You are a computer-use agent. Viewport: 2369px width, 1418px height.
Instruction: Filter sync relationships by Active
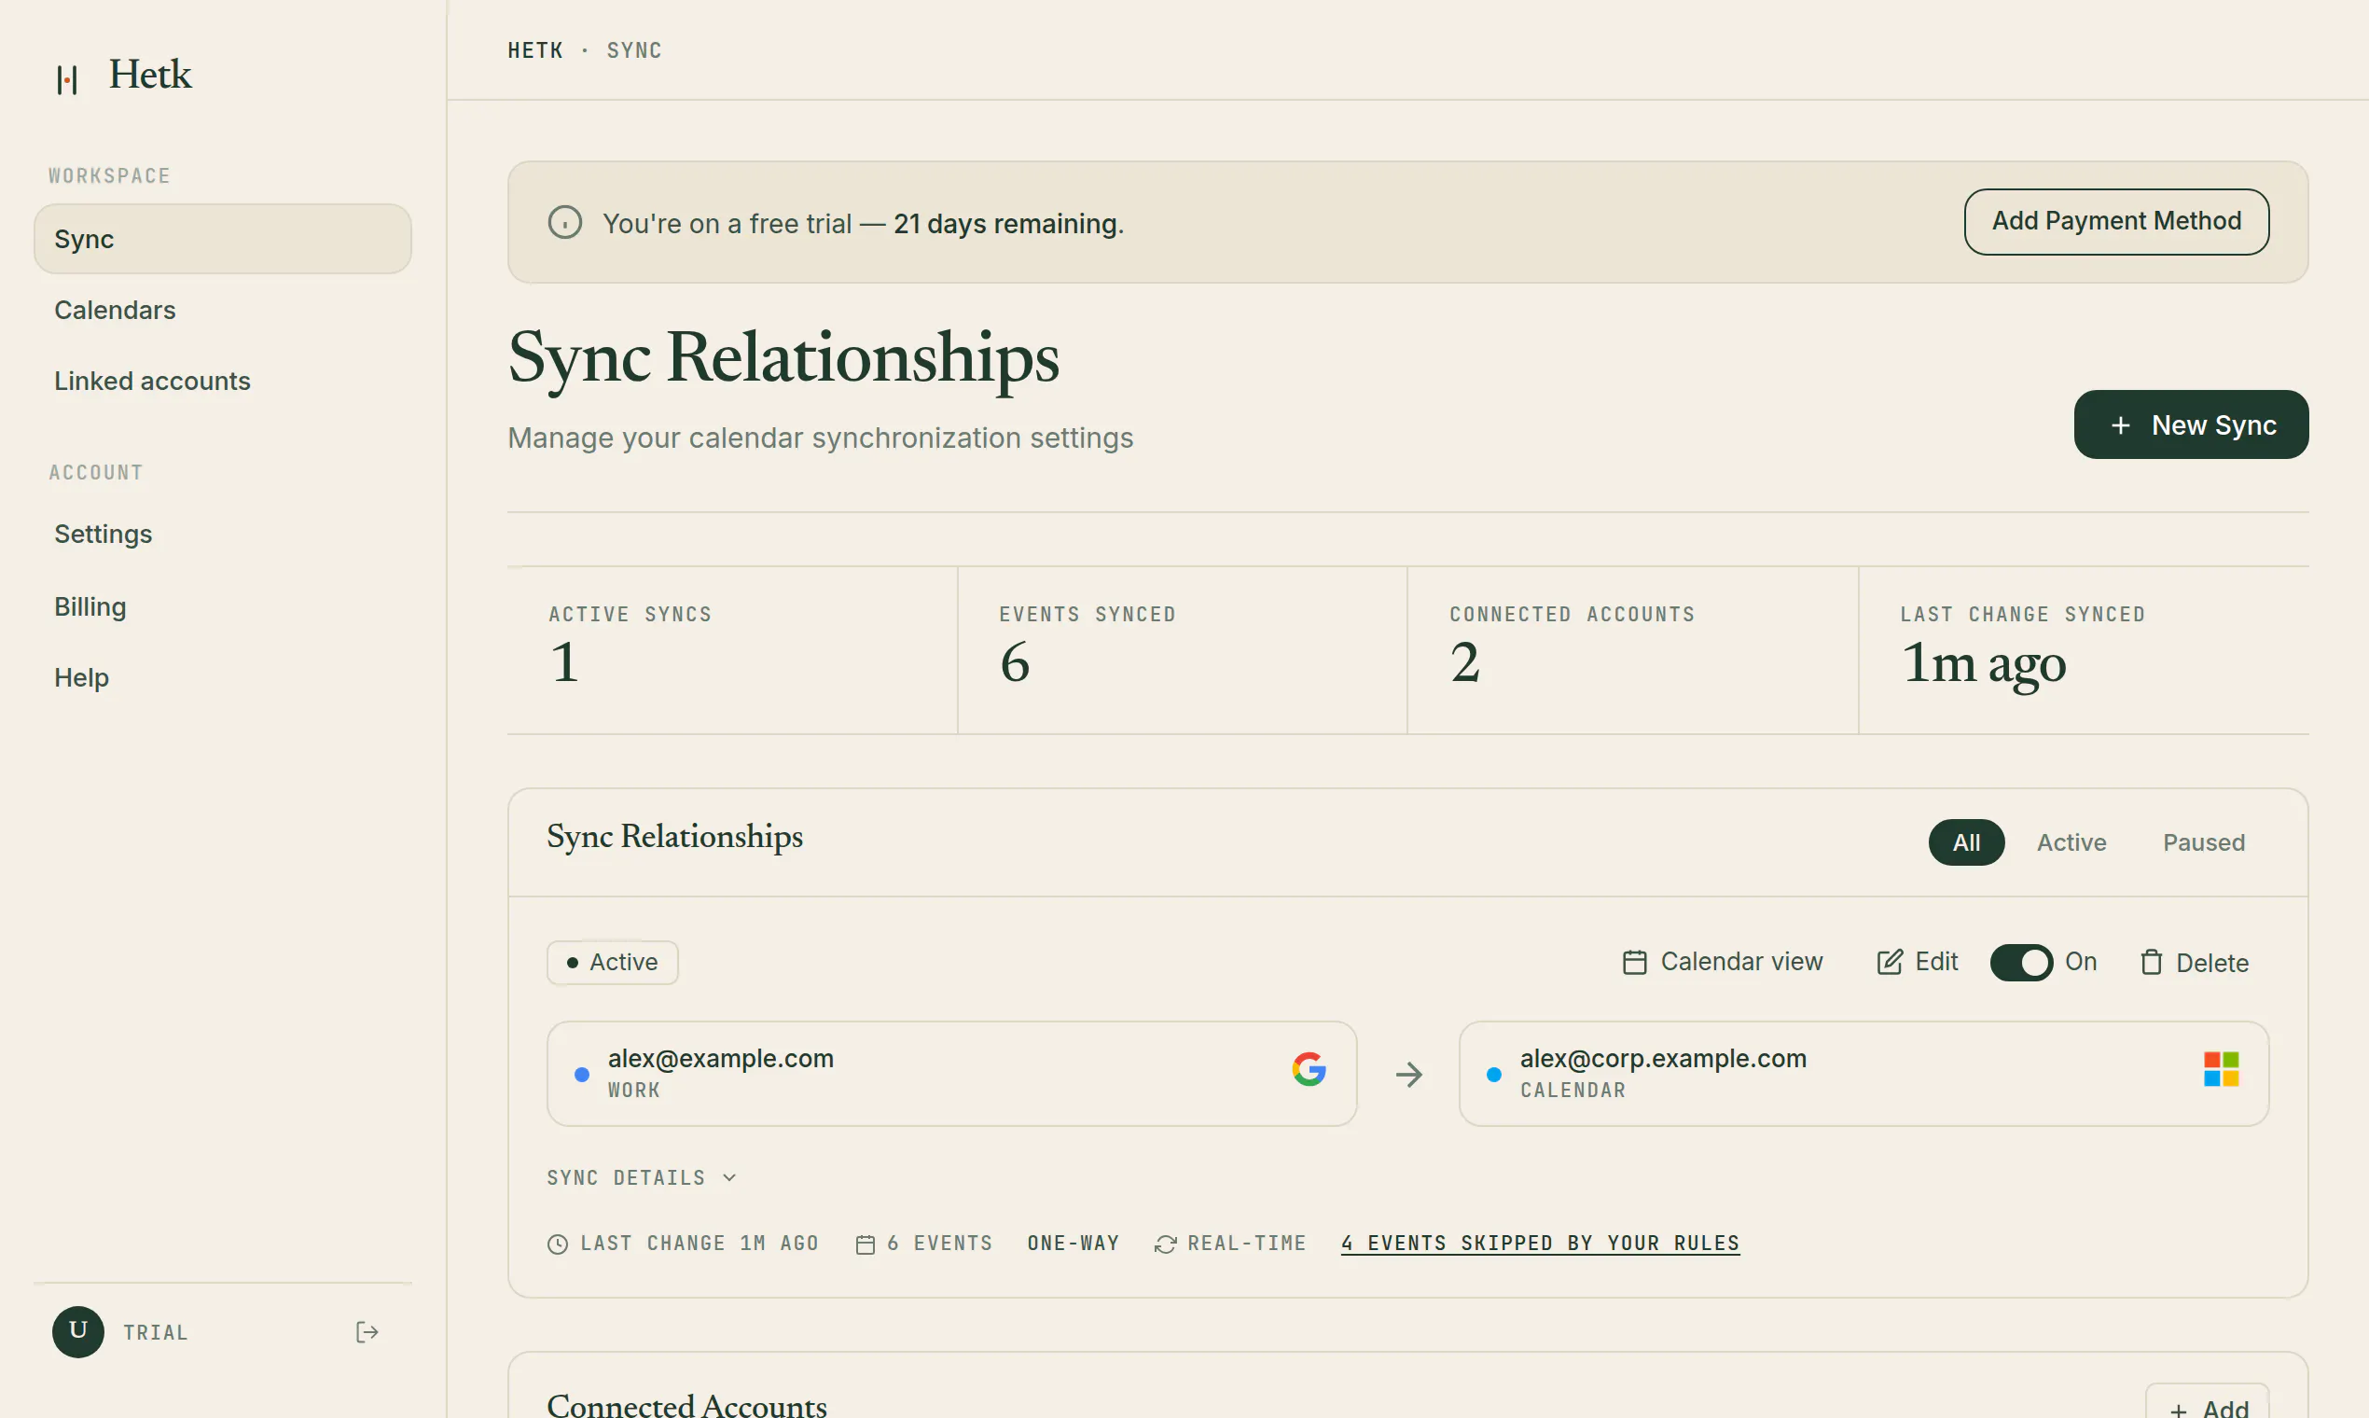point(2071,841)
